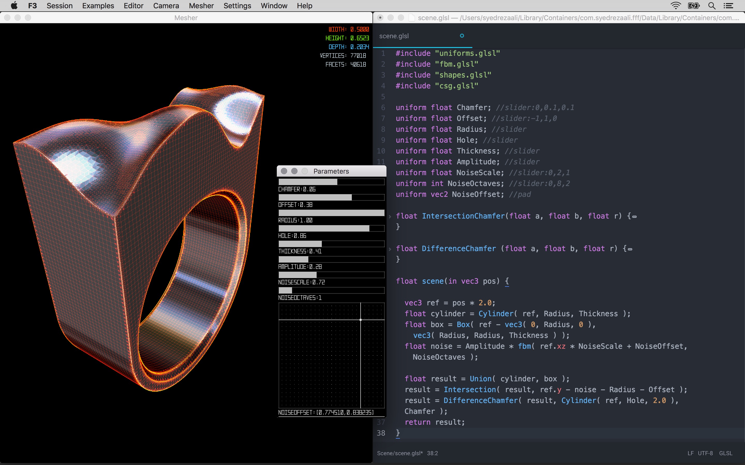Click the unsaved-changes dot on scene.glsl tab
This screenshot has height=465, width=745.
pyautogui.click(x=462, y=36)
